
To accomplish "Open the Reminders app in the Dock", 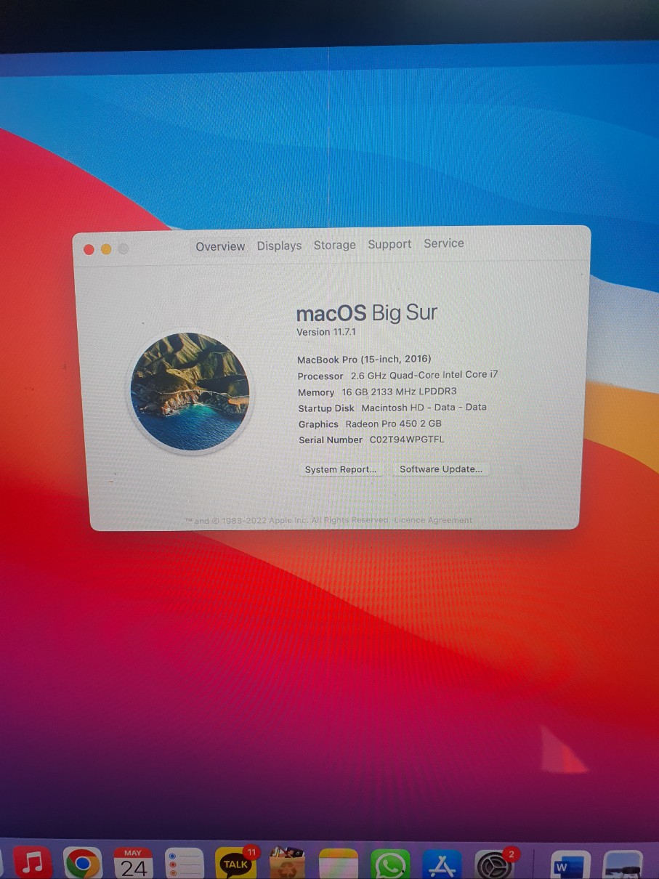I will [184, 864].
